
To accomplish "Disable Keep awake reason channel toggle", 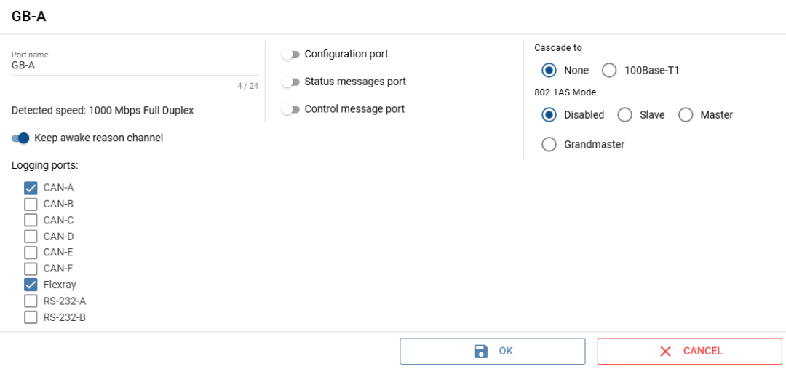I will (20, 138).
